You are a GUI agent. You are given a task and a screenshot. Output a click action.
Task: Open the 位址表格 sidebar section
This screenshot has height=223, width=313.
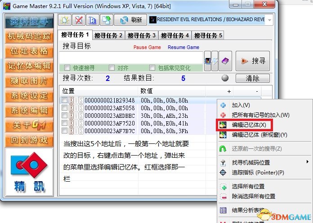click(x=29, y=51)
